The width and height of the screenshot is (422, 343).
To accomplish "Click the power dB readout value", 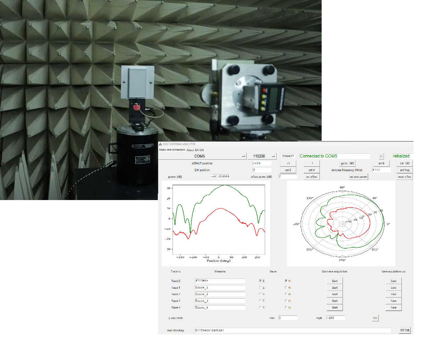I will point(221,177).
